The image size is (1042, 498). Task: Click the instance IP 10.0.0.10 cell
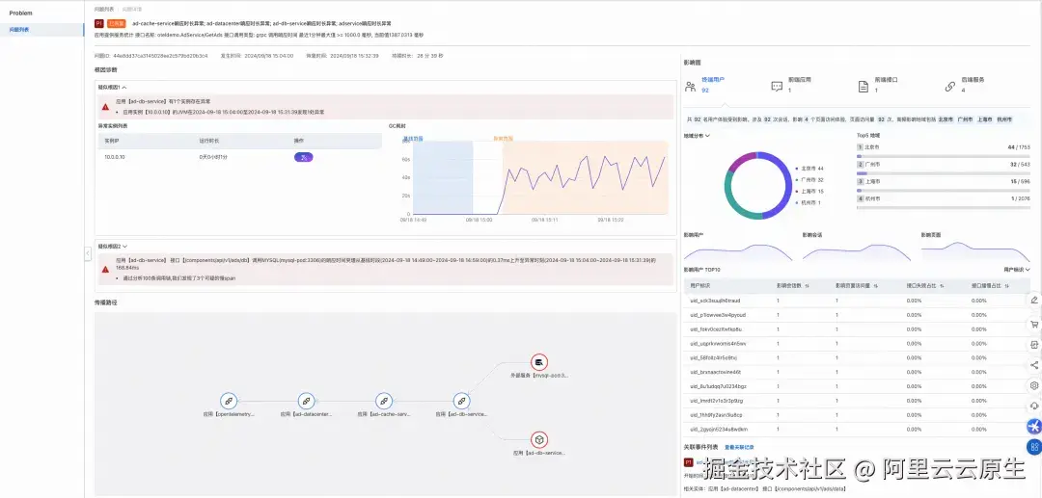pos(115,157)
